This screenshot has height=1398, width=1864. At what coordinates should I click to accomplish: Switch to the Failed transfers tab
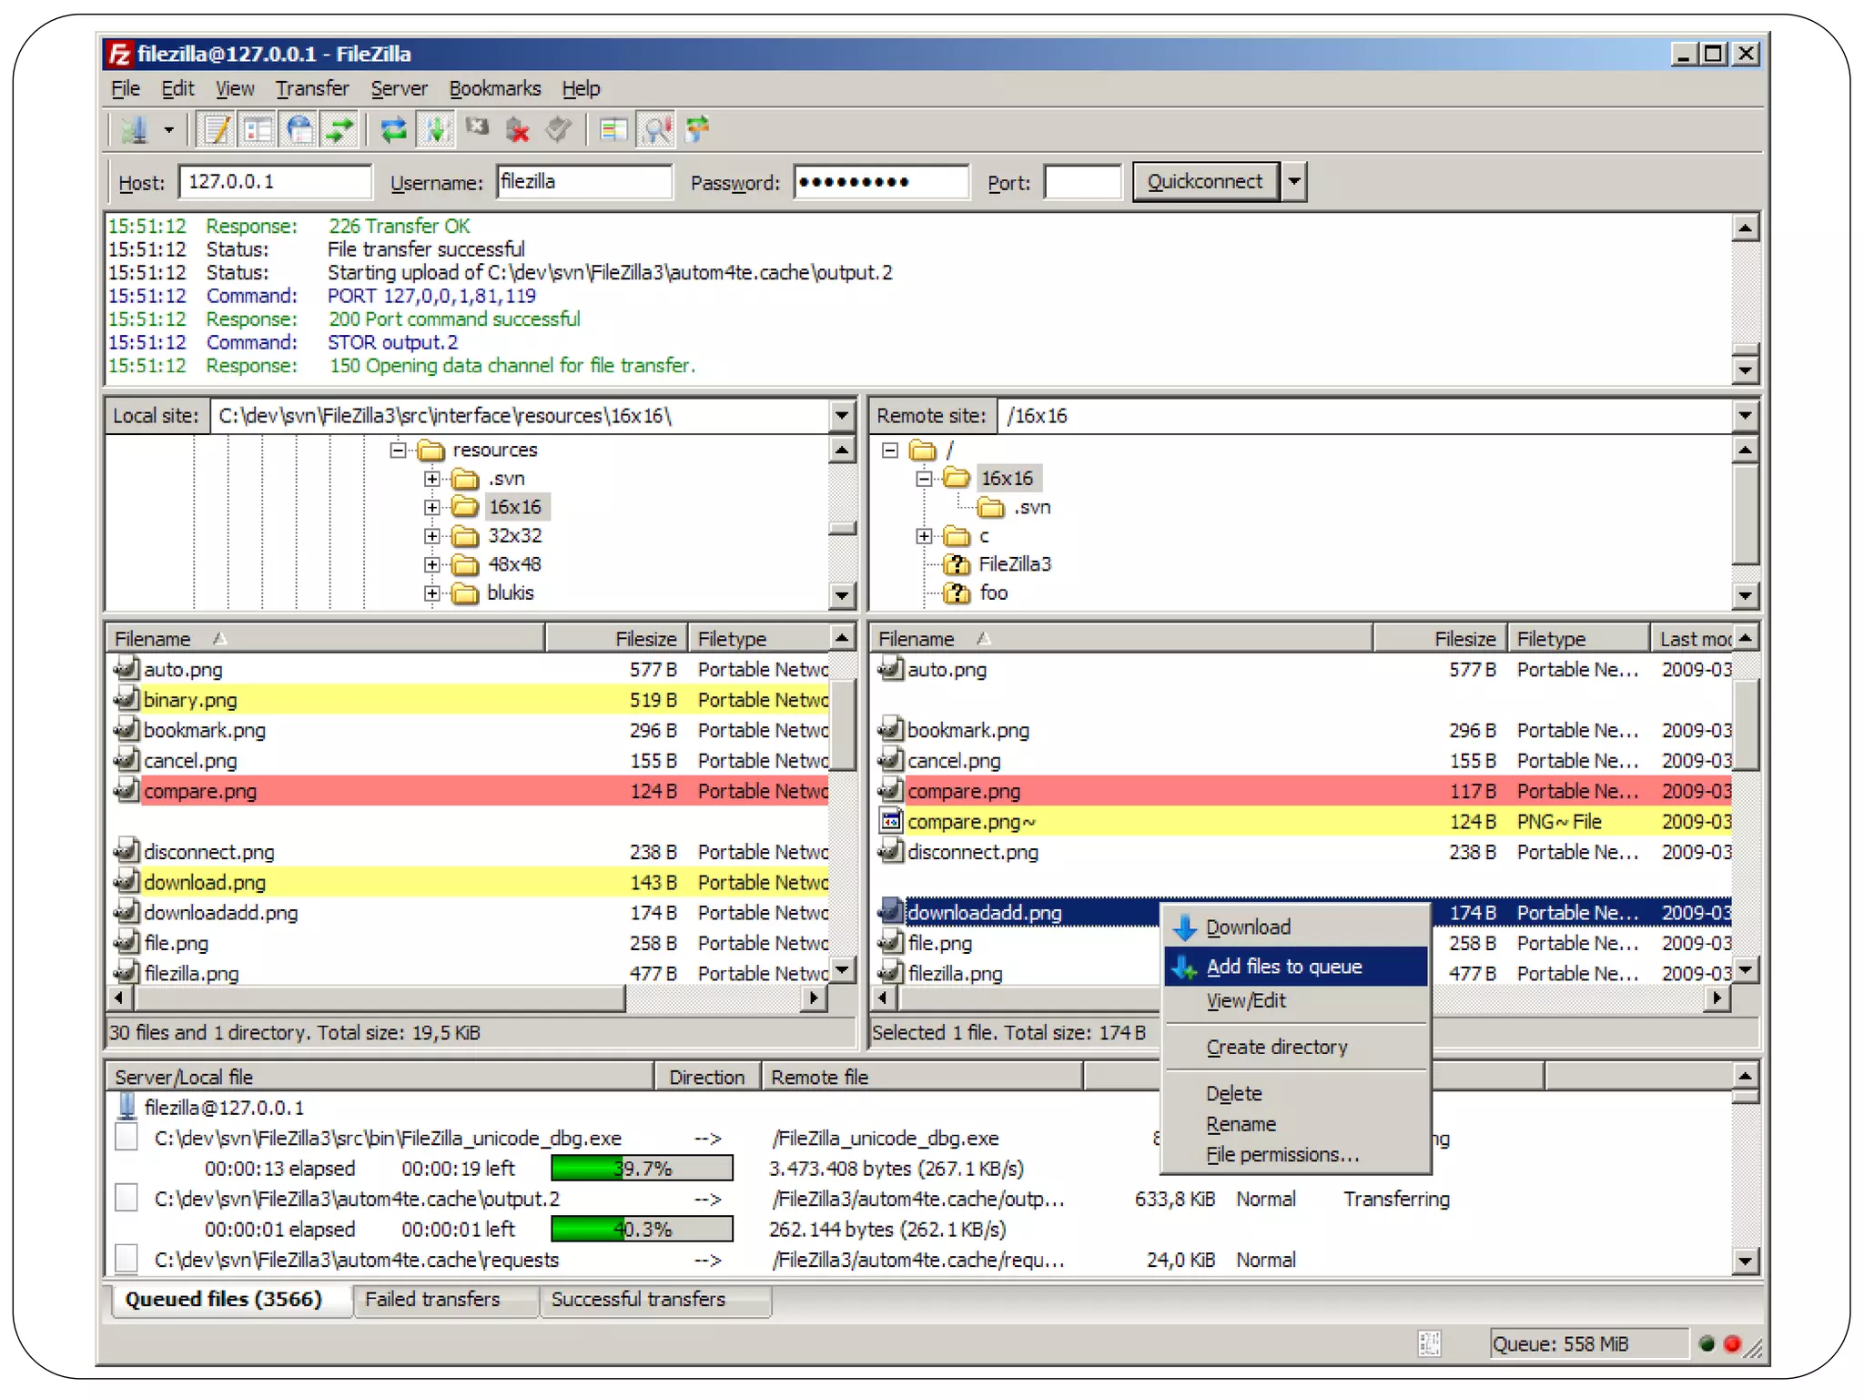[x=432, y=1300]
